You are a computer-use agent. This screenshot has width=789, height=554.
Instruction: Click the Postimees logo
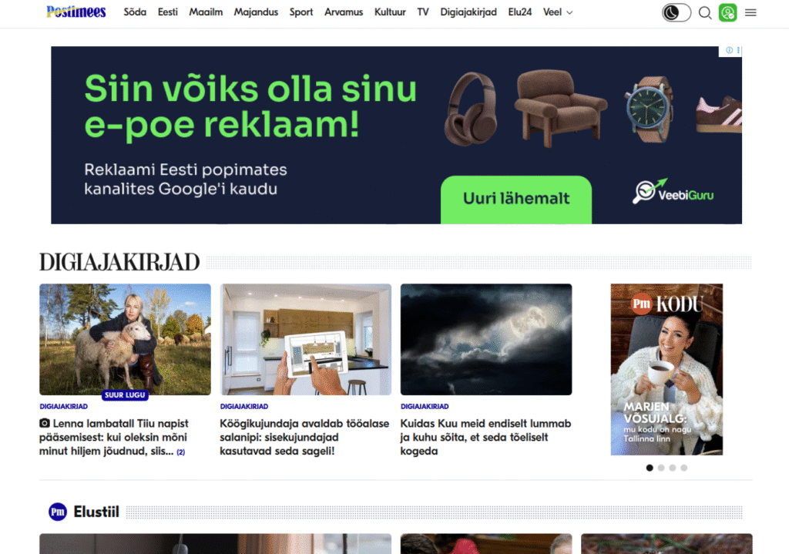pos(76,12)
